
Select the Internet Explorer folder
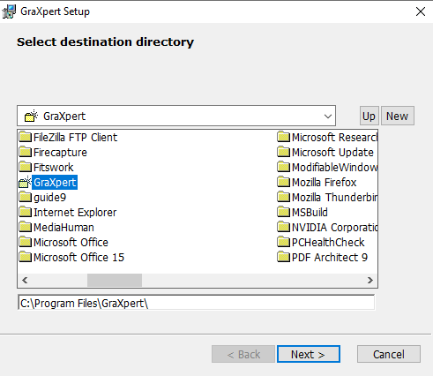[68, 212]
